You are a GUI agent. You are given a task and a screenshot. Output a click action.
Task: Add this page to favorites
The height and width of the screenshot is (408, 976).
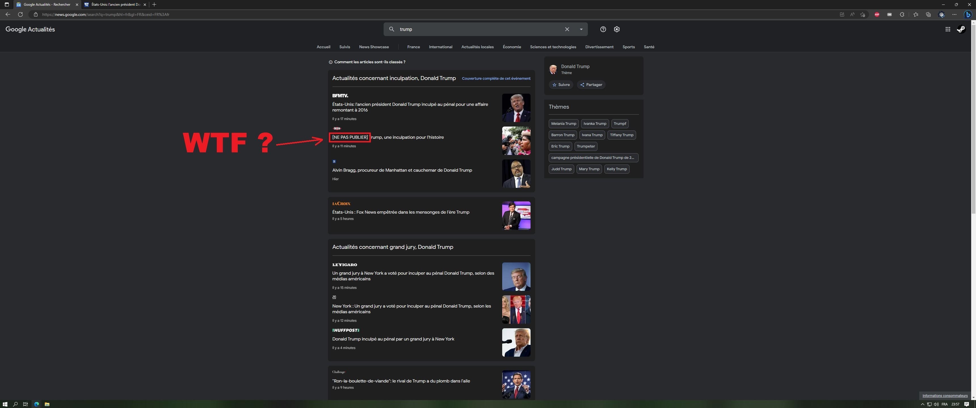pyautogui.click(x=863, y=14)
